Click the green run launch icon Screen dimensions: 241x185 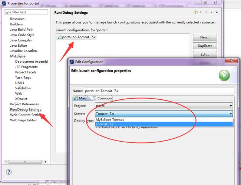[x=224, y=75]
